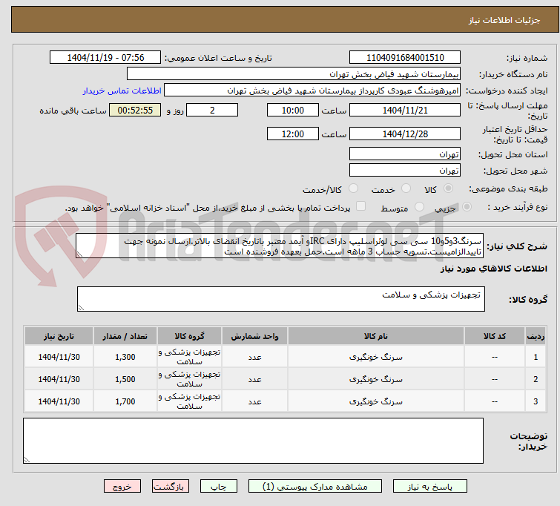Image resolution: width=560 pixels, height=506 pixels.
Task: Click unit عدد in row 2
Action: (x=254, y=379)
